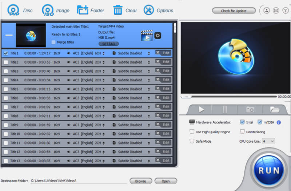Viewport: 291px width, 191px height.
Task: Enable the Safe Mode checkbox
Action: pos(192,141)
